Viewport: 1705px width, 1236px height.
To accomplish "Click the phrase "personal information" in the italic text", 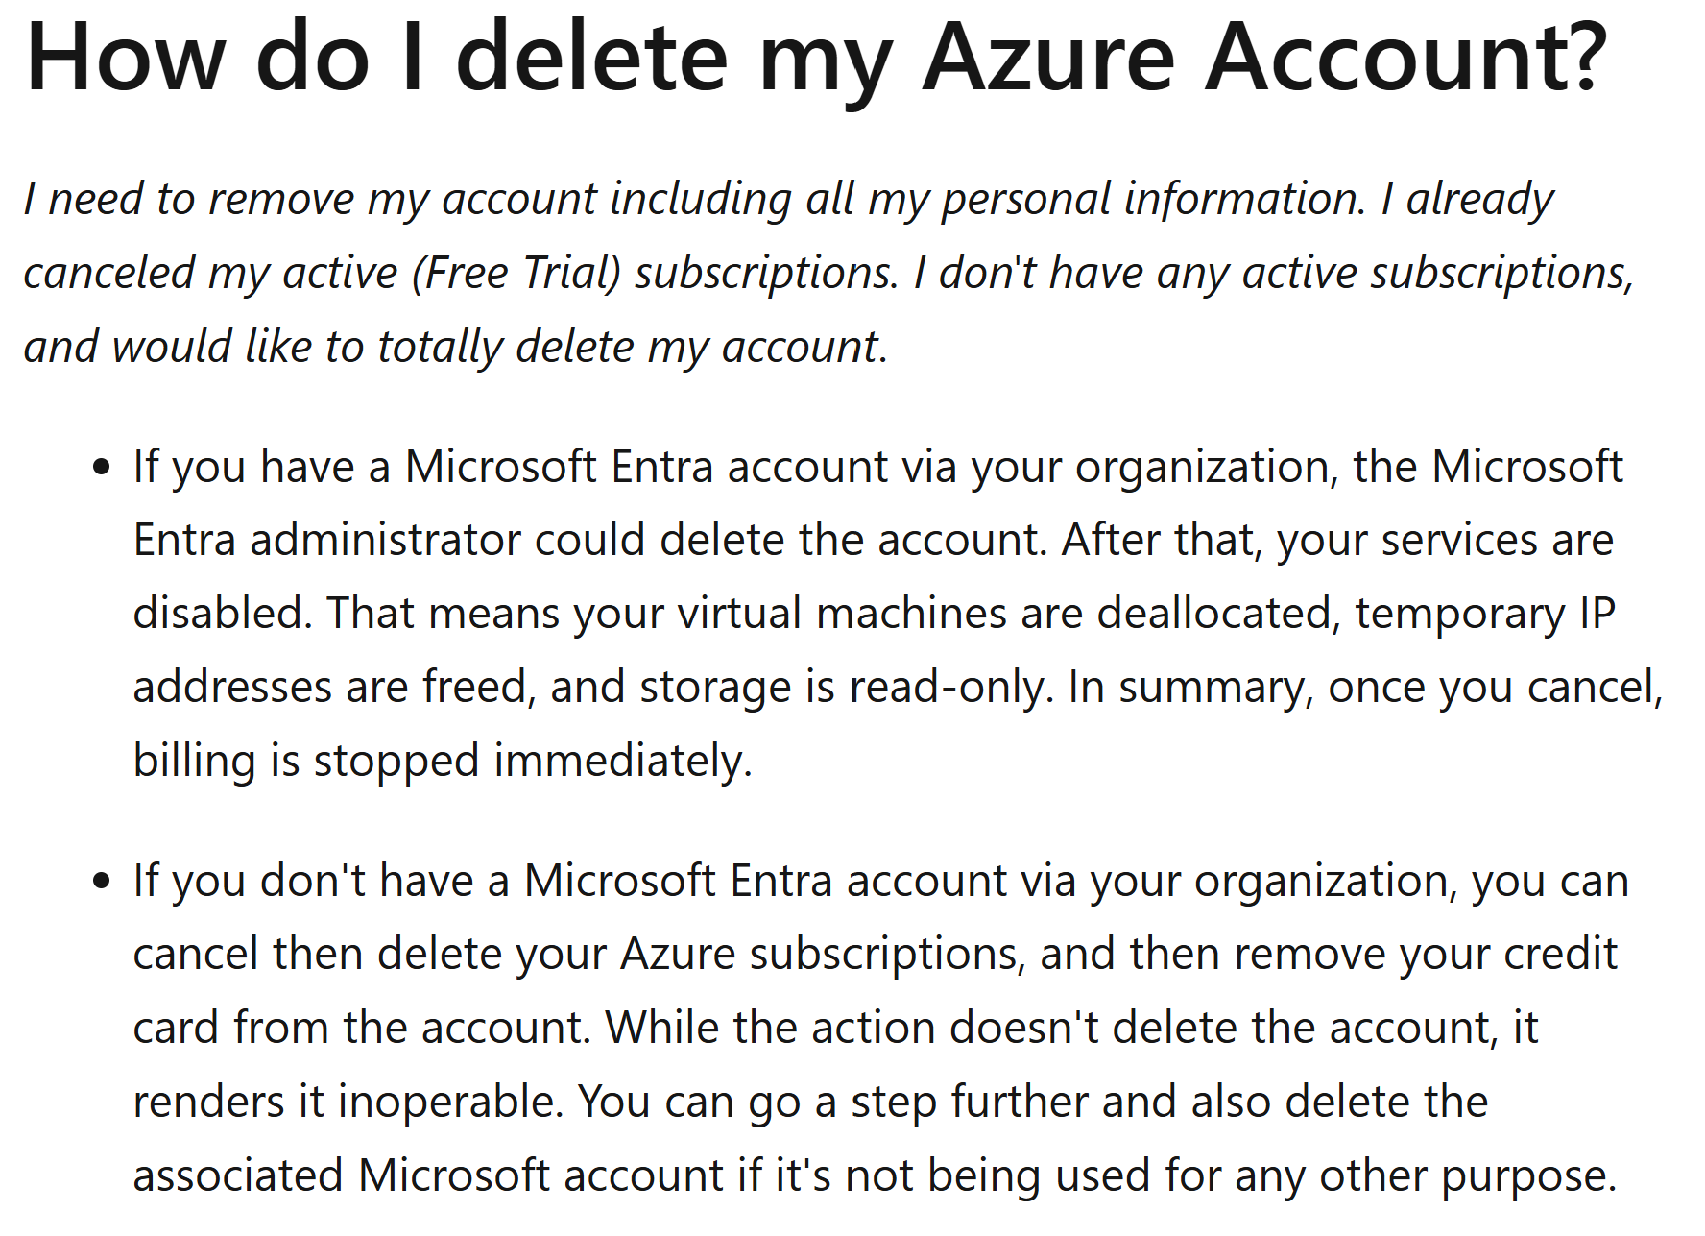I will click(1152, 200).
